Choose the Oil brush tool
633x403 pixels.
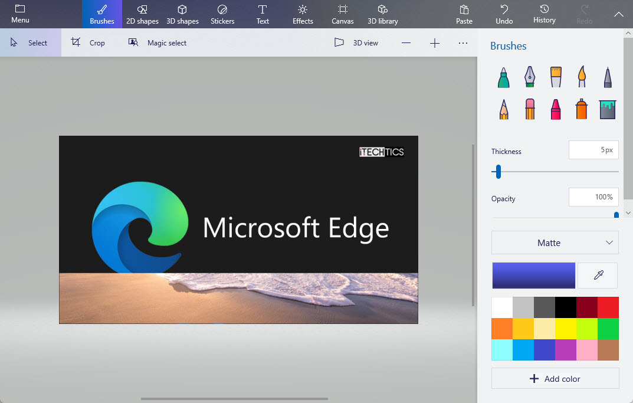(x=556, y=77)
